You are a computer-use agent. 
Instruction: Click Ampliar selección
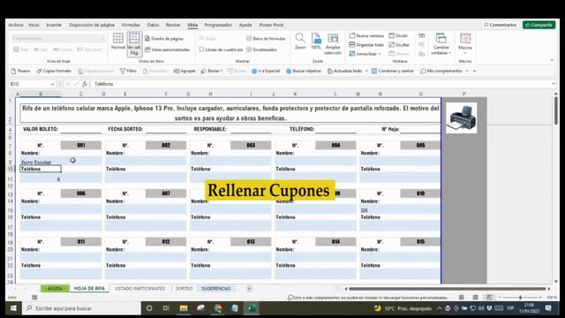(333, 43)
